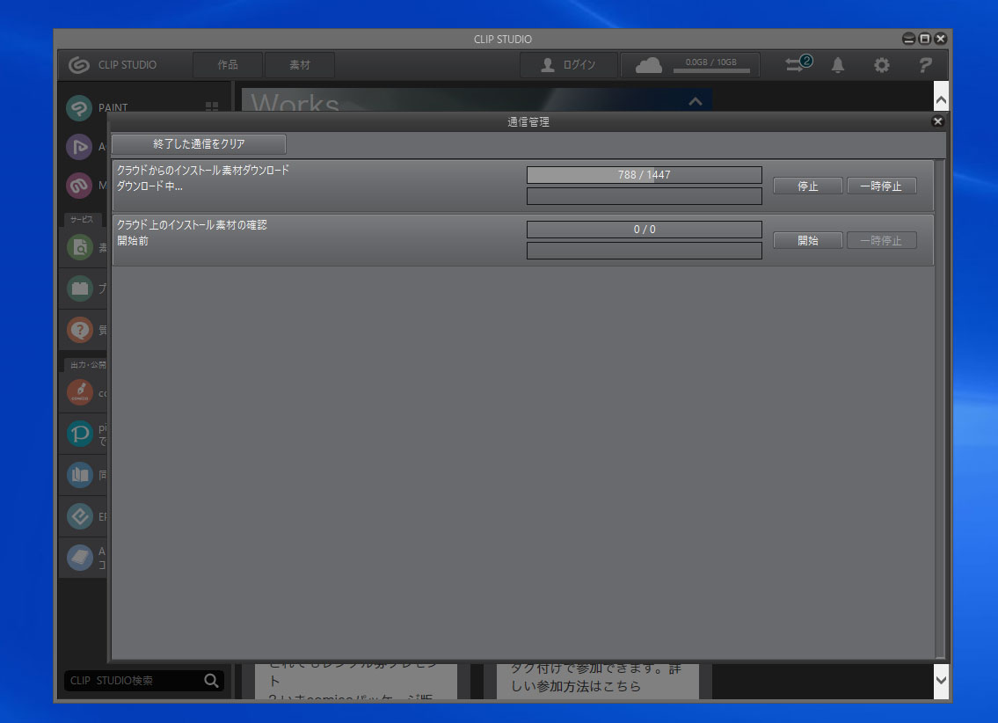
Task: Open the Clip Studio Paint icon
Action: click(x=79, y=107)
